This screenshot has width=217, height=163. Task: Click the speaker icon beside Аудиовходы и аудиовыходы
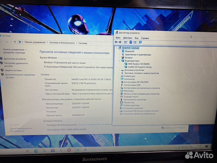click(123, 54)
